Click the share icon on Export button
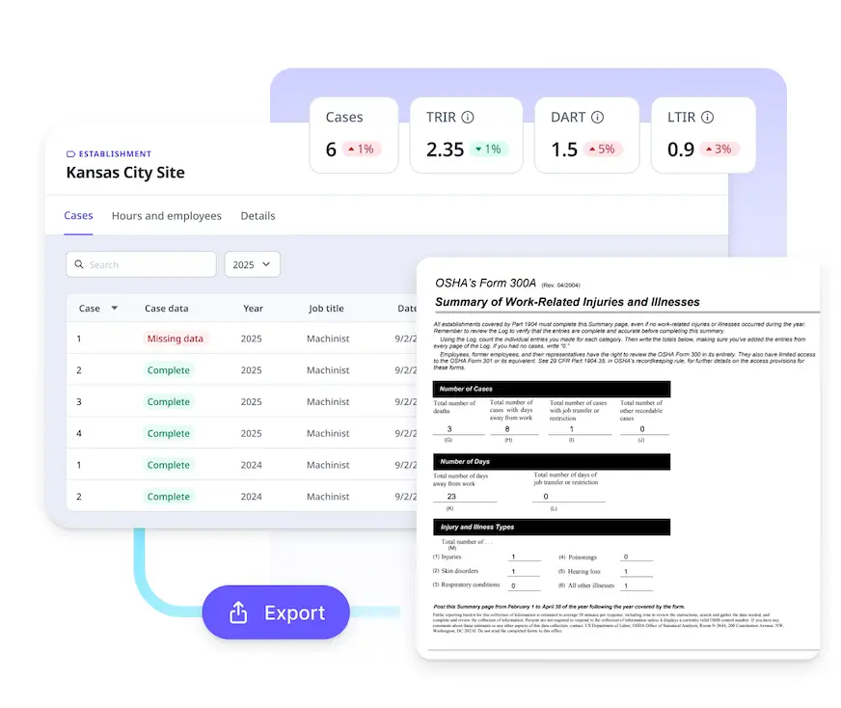 [238, 612]
